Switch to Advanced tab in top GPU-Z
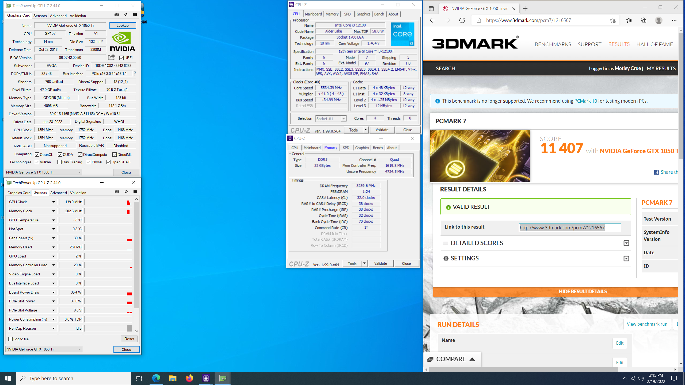The height and width of the screenshot is (385, 685). [x=58, y=16]
